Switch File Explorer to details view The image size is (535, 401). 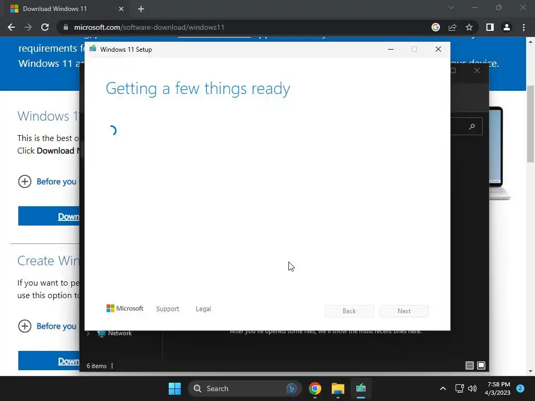[470, 365]
